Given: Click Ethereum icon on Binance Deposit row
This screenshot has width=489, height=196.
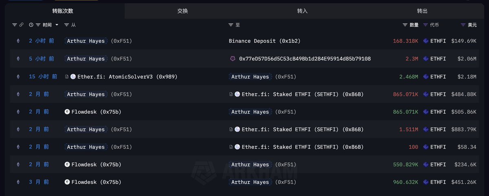Looking at the screenshot, I should (18, 41).
